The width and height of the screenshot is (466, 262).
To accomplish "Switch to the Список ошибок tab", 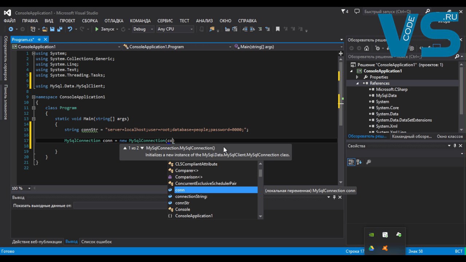I will tap(96, 242).
